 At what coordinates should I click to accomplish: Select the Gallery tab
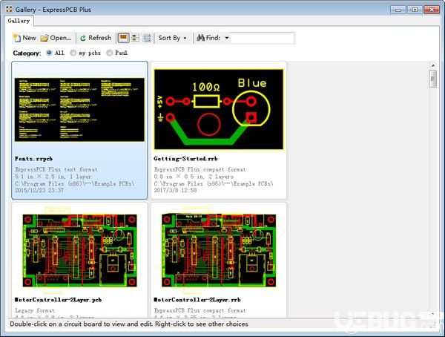pyautogui.click(x=19, y=21)
